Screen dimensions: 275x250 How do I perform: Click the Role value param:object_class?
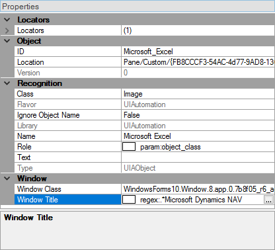tap(171, 147)
